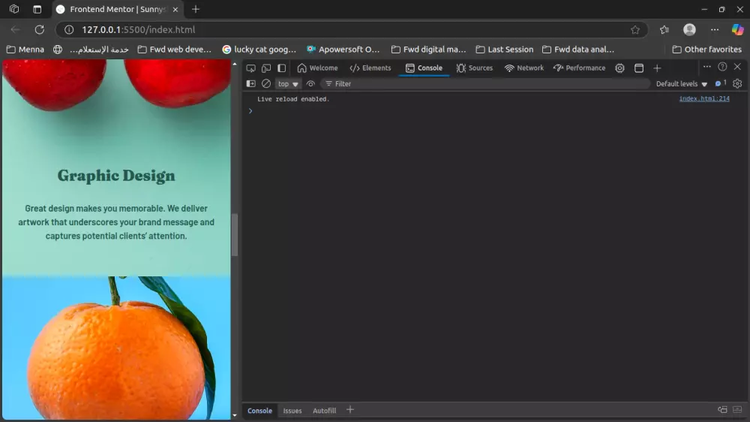750x422 pixels.
Task: Click the orange fruit image
Action: pyautogui.click(x=116, y=348)
